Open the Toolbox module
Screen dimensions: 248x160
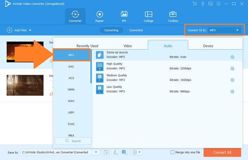click(173, 16)
